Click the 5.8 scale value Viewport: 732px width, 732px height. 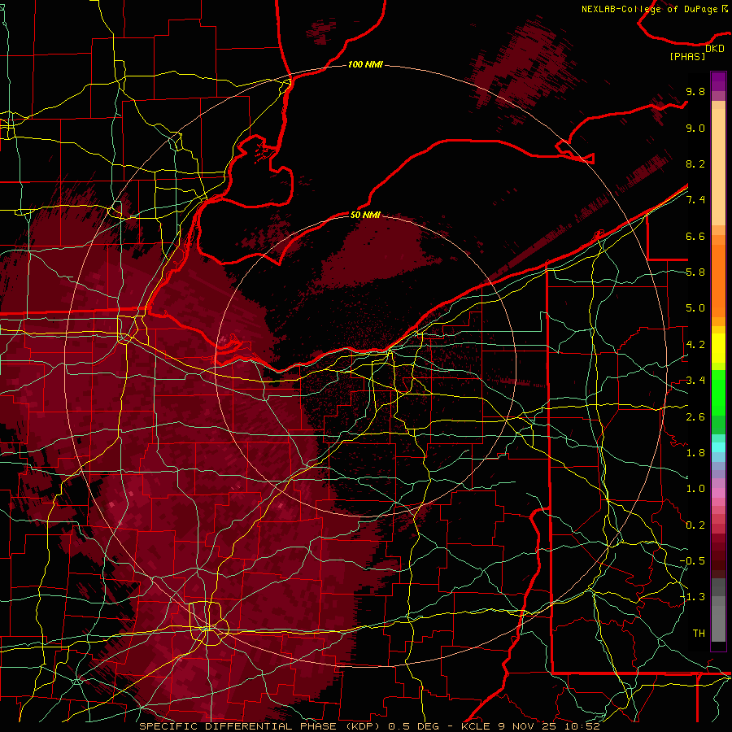tap(695, 272)
